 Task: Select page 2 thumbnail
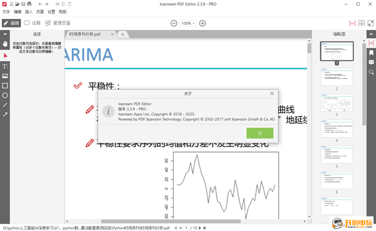[337, 77]
